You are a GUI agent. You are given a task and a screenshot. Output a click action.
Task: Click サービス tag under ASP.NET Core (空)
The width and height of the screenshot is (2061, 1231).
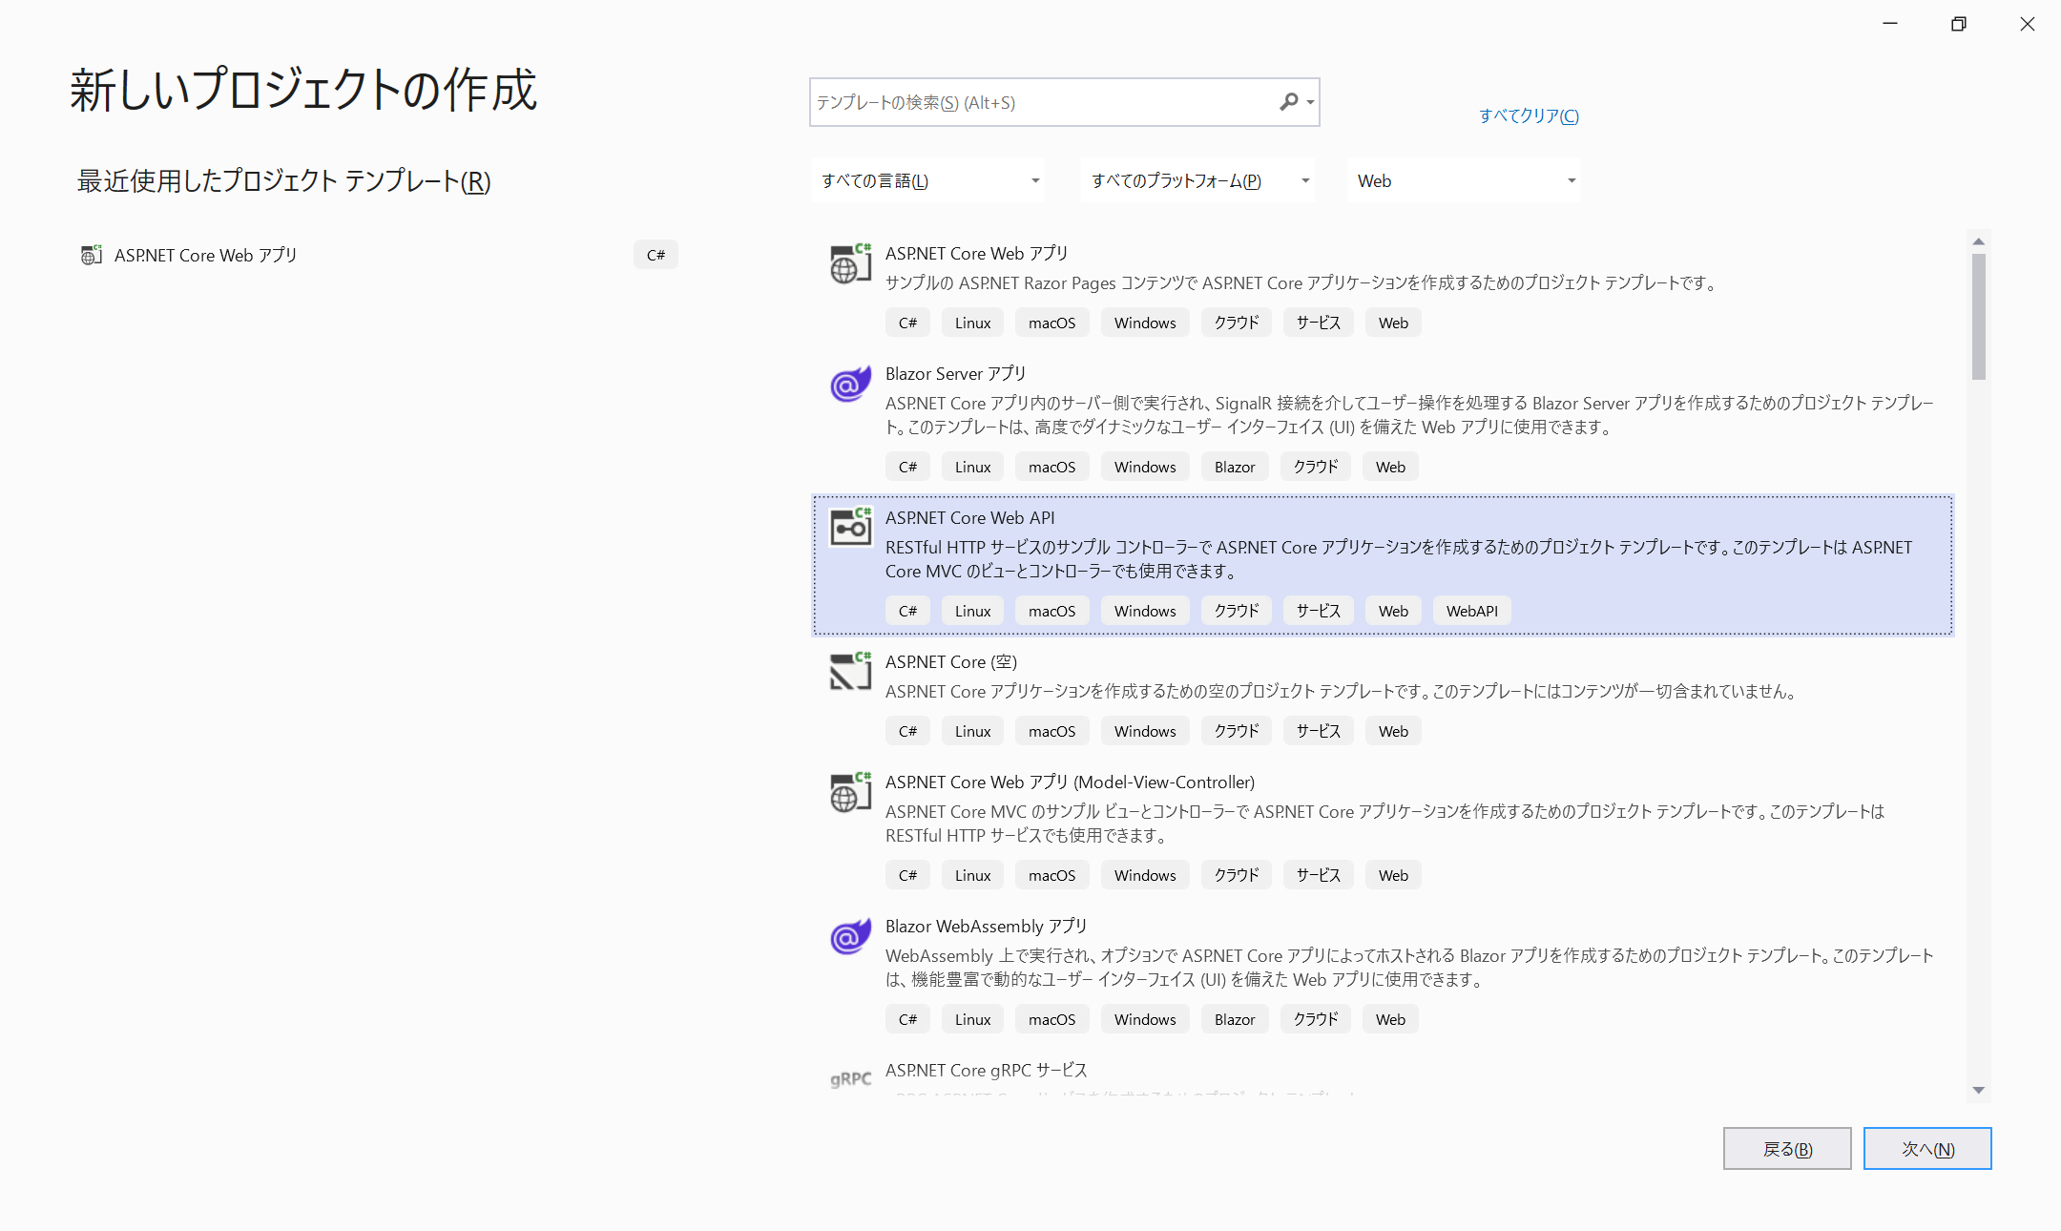1319,731
